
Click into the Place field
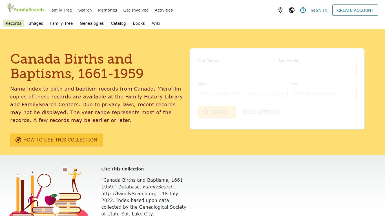[243, 93]
